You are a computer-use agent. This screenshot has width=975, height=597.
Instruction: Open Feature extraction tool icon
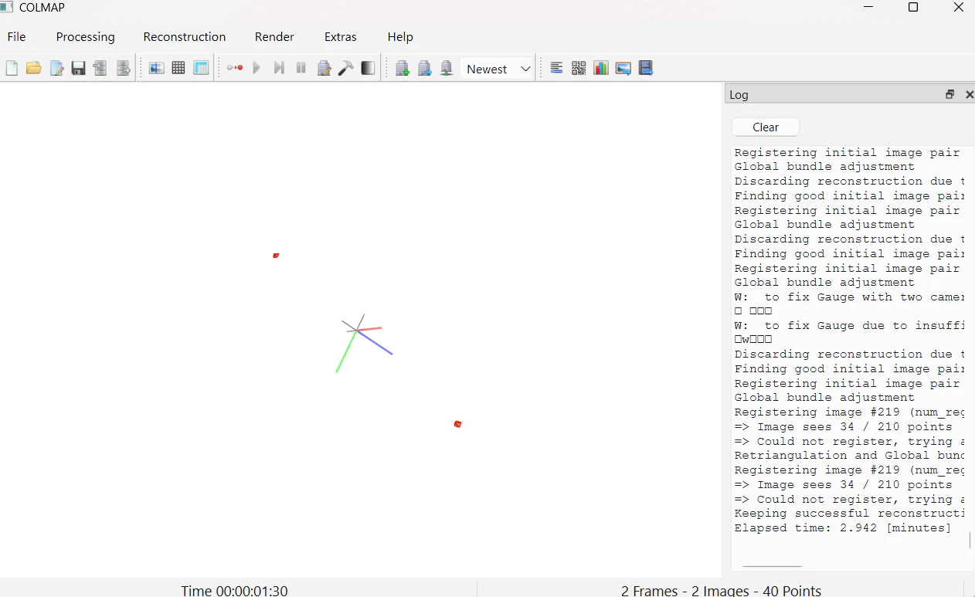(157, 69)
